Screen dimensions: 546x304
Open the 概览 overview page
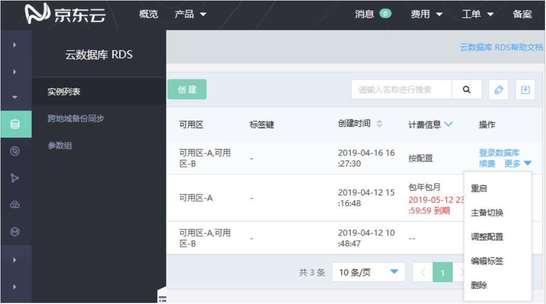148,14
